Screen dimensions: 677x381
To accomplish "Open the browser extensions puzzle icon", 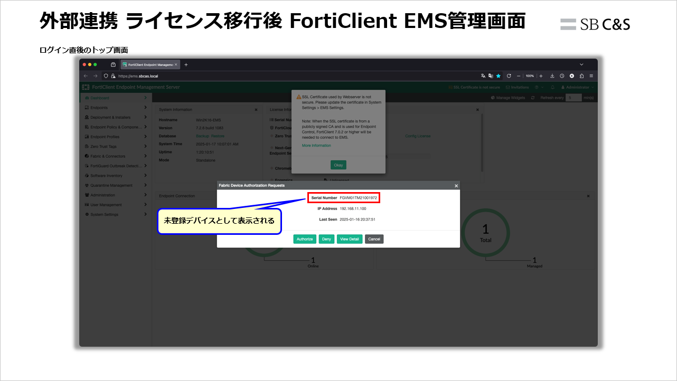I will [x=581, y=76].
